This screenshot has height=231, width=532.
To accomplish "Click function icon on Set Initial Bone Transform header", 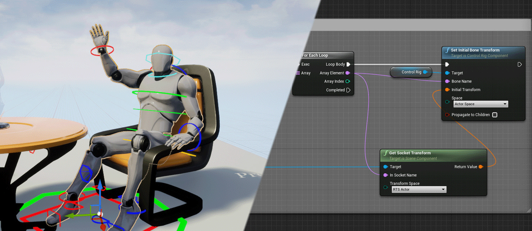I will (x=448, y=51).
